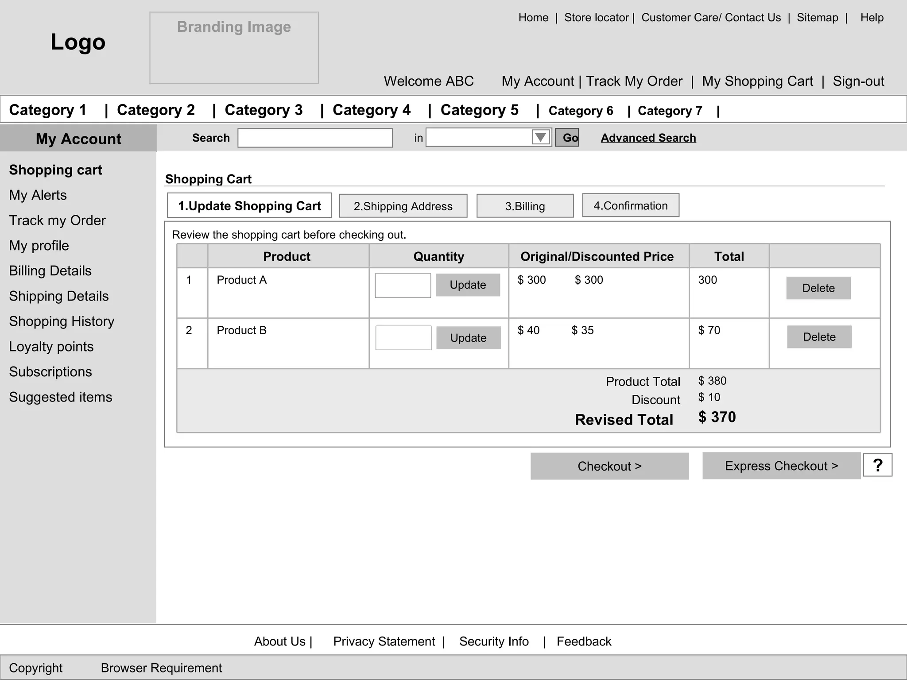This screenshot has width=907, height=680.
Task: Click the Discount value $ 10
Action: 709,397
